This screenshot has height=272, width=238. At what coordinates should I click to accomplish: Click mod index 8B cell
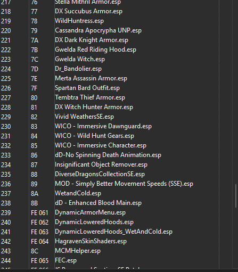[x=34, y=203]
